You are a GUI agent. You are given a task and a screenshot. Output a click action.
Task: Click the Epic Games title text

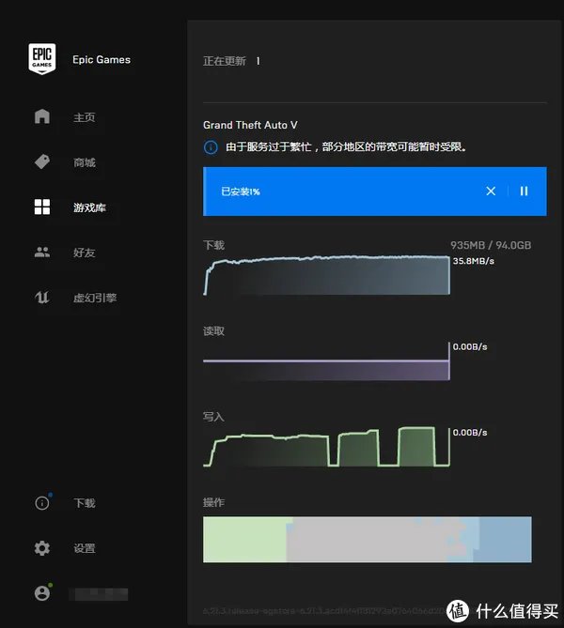point(102,60)
